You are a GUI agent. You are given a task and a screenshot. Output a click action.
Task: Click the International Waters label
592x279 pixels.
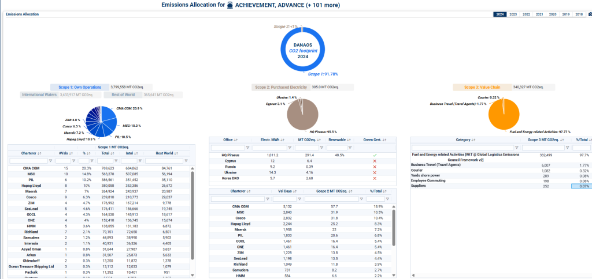pyautogui.click(x=39, y=95)
